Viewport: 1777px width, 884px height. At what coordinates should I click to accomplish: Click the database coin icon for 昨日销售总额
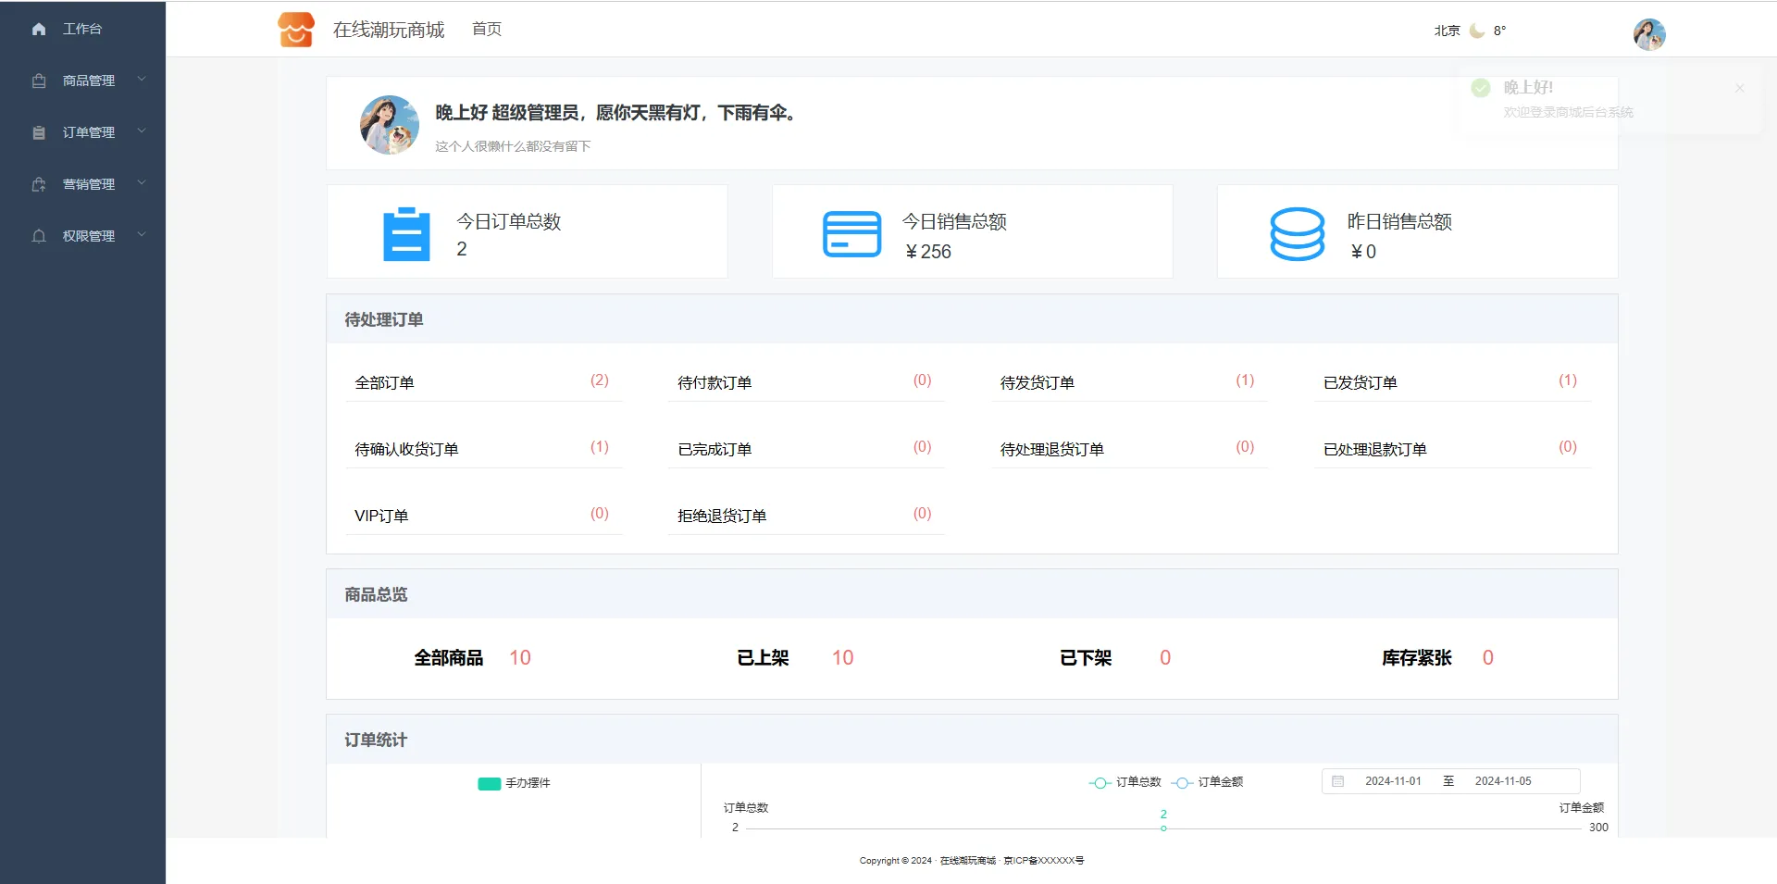coord(1297,234)
